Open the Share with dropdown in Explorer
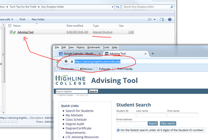 pos(6,19)
